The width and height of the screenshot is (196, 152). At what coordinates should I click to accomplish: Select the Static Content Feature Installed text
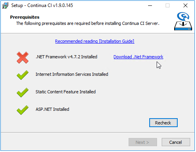65,92
